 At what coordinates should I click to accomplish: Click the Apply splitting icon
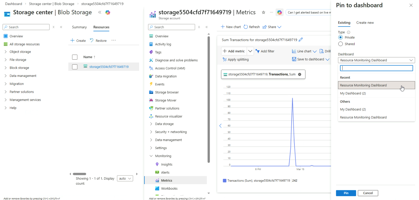pyautogui.click(x=224, y=59)
